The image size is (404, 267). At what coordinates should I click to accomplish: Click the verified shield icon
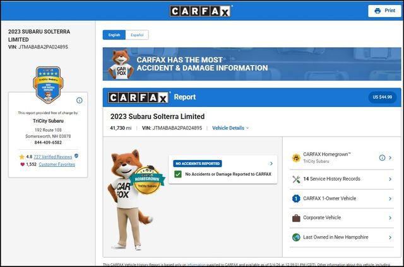[76, 156]
